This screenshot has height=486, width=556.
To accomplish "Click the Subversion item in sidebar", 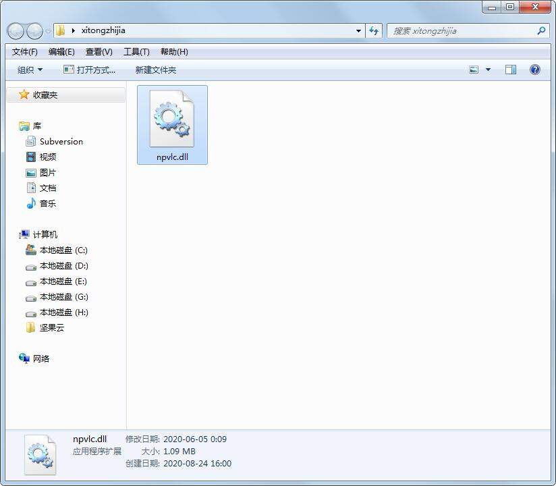I will 61,141.
